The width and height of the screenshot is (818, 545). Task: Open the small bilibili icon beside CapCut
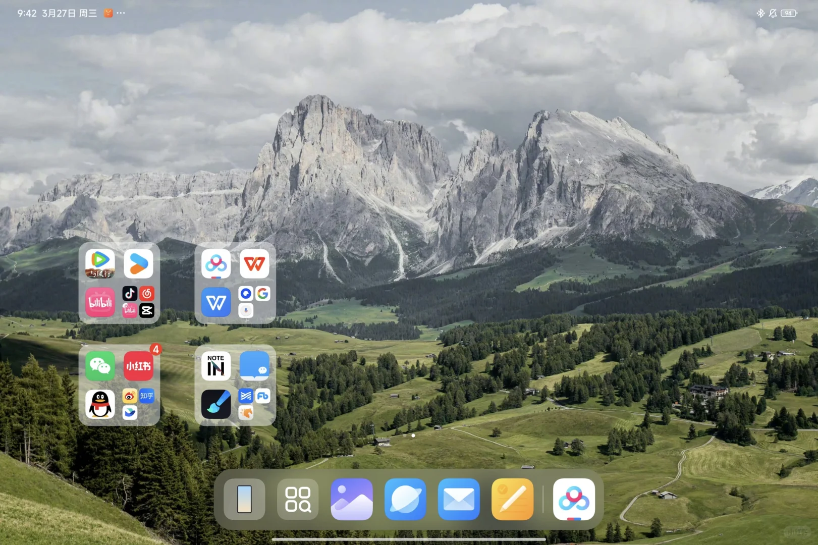[x=130, y=311]
